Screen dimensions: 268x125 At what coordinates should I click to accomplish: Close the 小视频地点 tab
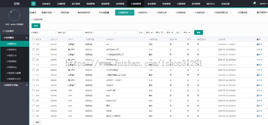(207, 12)
